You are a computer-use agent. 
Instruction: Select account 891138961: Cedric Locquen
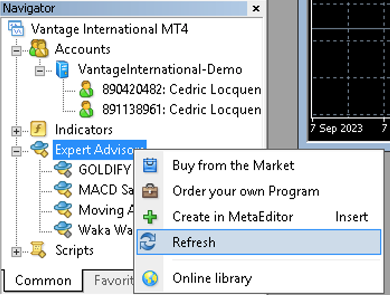click(182, 110)
